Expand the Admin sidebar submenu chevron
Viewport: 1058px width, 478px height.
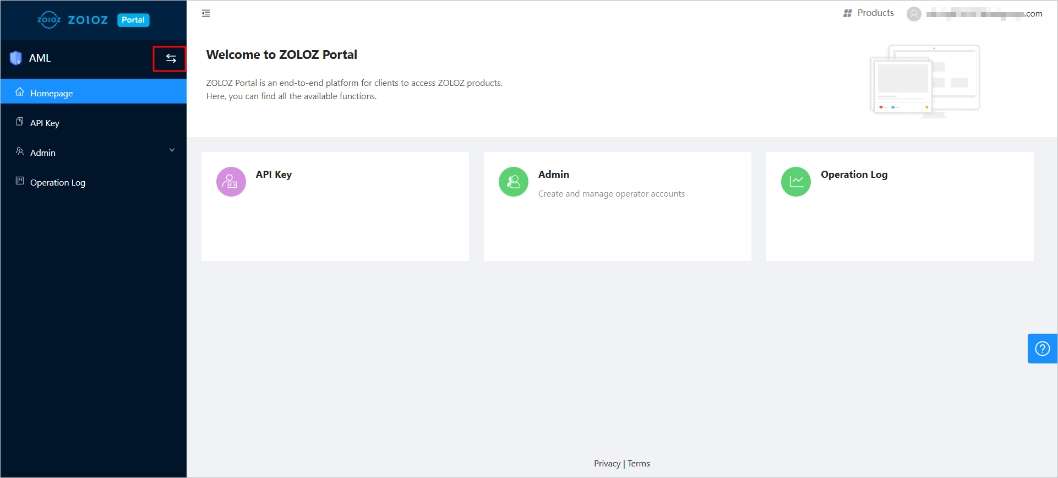coord(172,150)
